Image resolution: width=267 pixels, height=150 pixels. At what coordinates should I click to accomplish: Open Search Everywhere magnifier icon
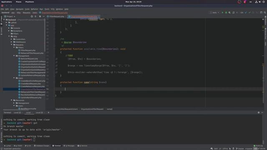pyautogui.click(x=265, y=12)
